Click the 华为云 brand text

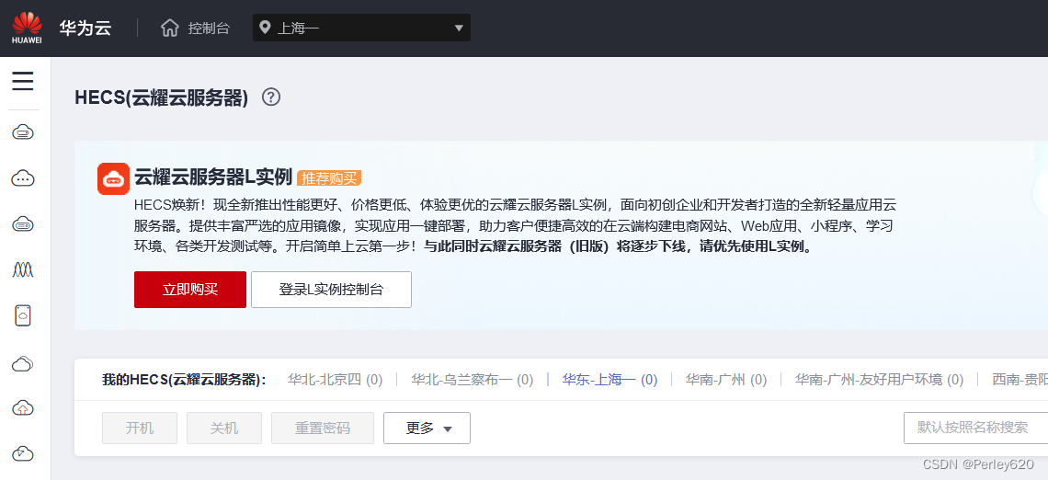point(85,29)
